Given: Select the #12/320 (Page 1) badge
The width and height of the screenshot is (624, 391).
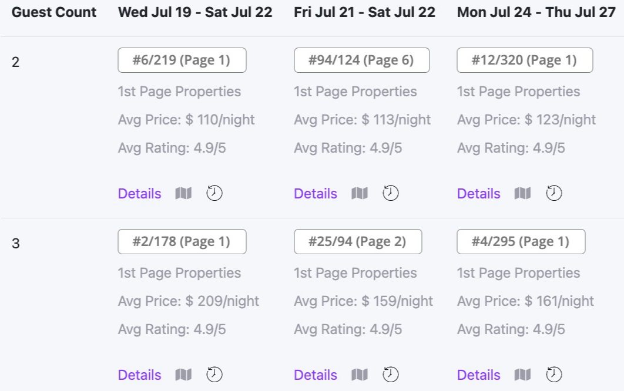Looking at the screenshot, I should tap(525, 59).
